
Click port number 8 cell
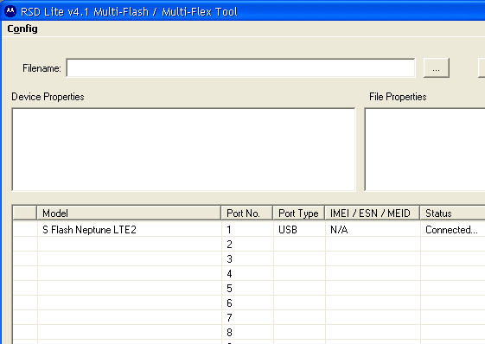(247, 332)
